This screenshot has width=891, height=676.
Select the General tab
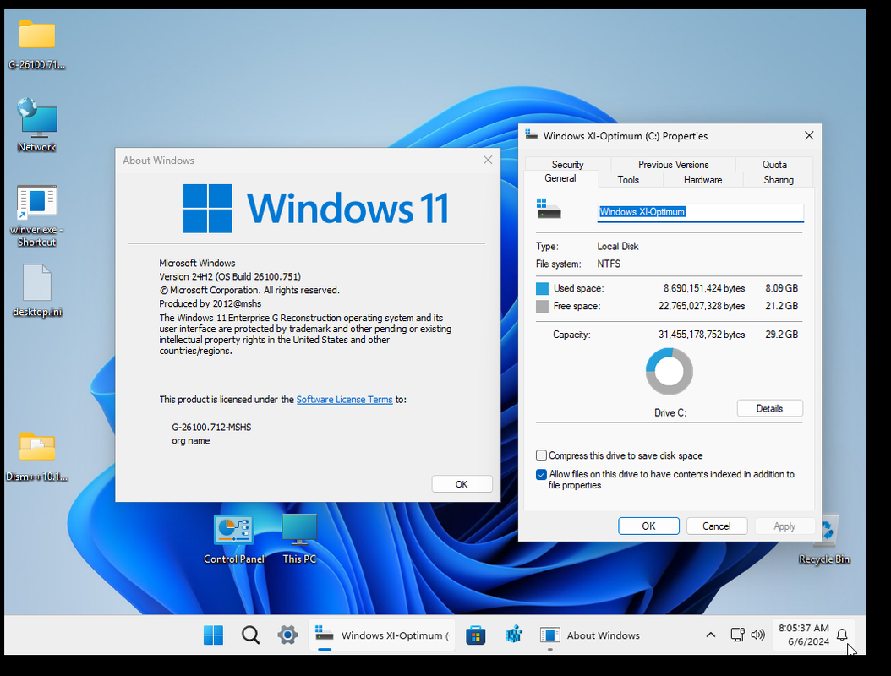pyautogui.click(x=560, y=178)
